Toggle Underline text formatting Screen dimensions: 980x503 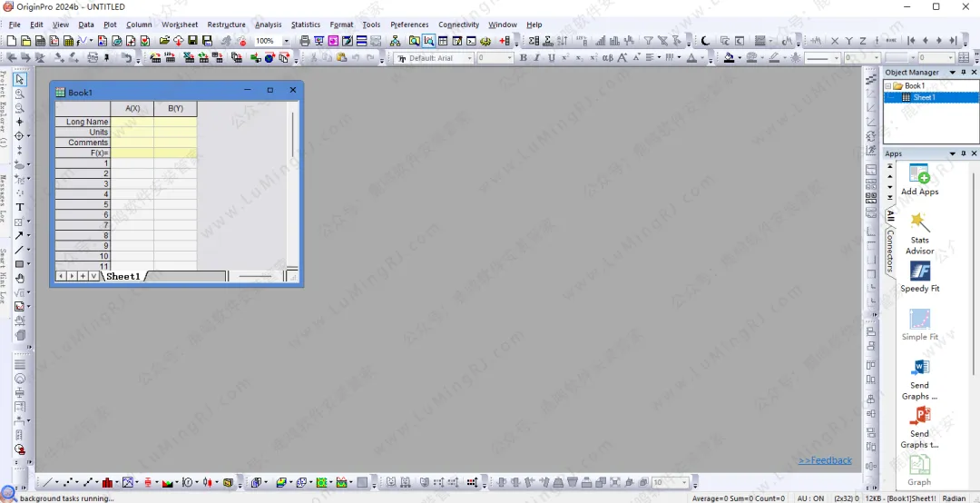[x=551, y=58]
